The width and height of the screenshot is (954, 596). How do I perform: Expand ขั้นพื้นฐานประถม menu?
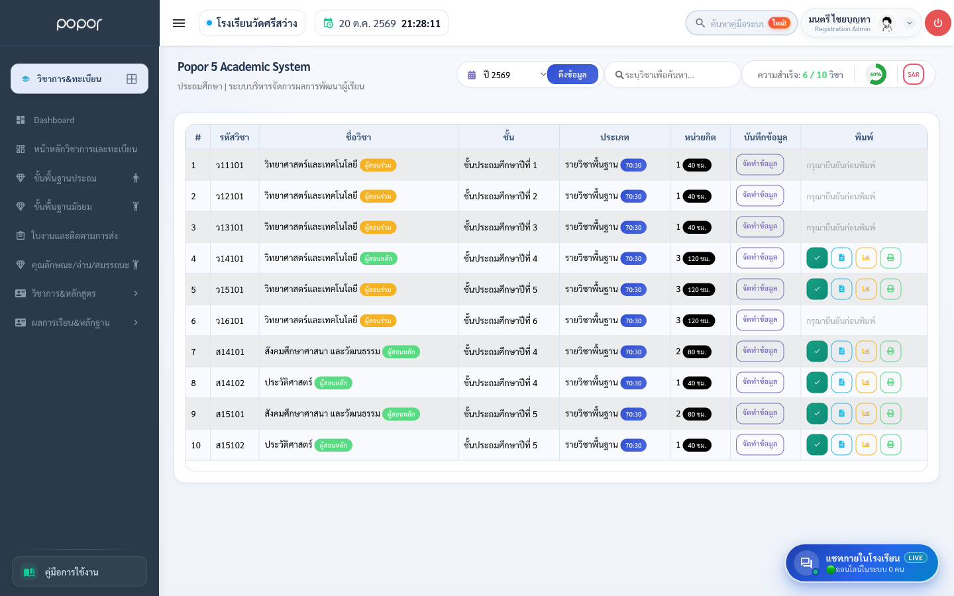pos(79,178)
